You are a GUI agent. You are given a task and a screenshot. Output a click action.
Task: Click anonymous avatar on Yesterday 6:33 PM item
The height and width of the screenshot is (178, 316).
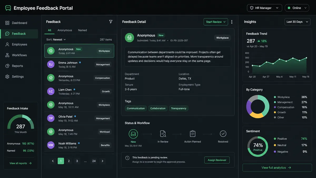[51, 78]
